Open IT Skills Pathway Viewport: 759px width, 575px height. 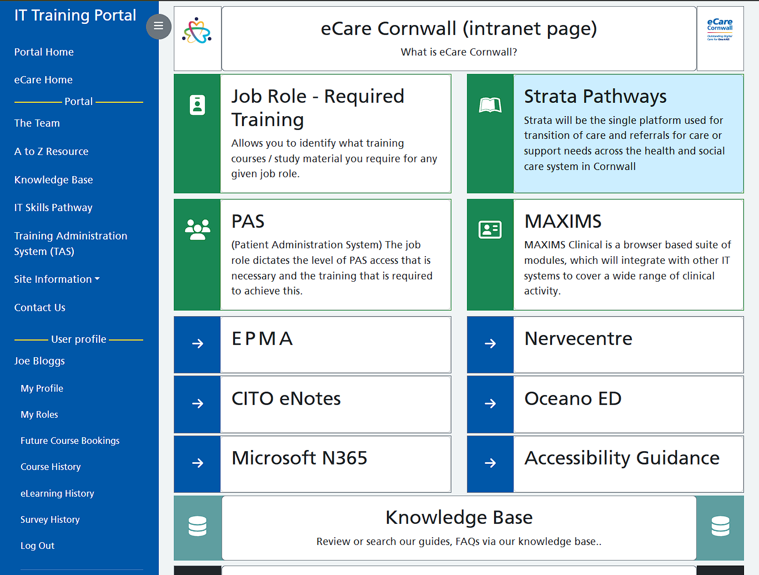point(53,208)
